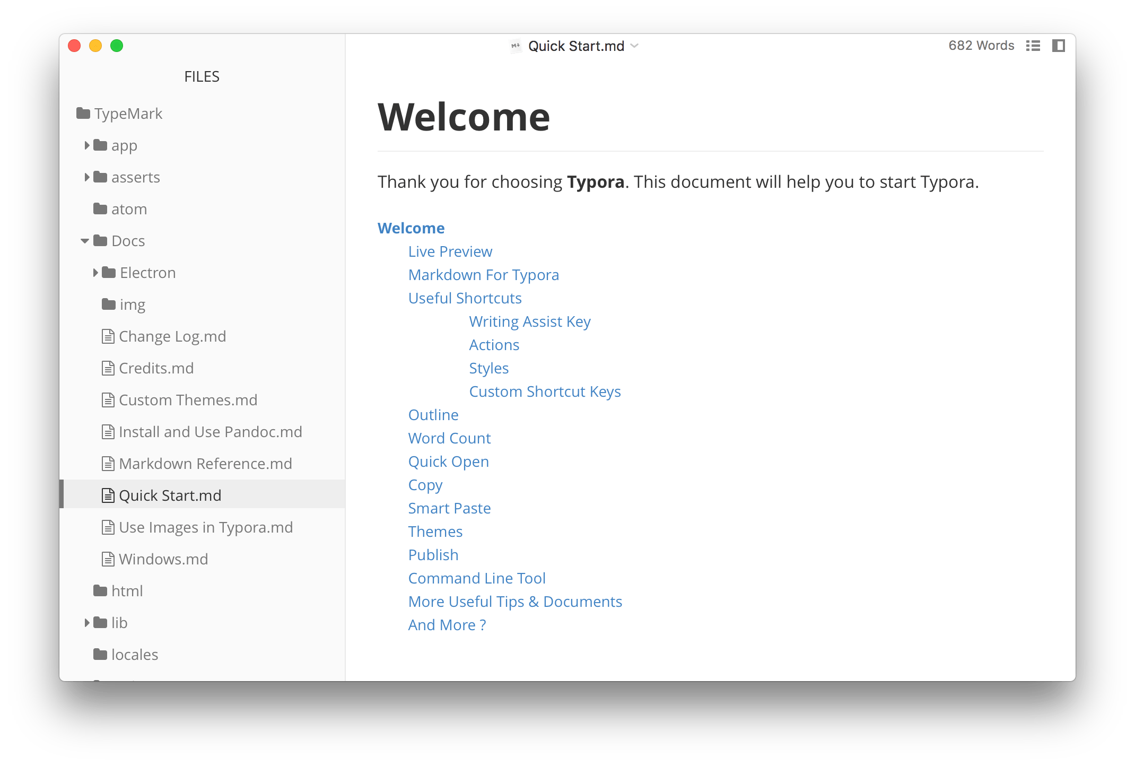Click the Useful Shortcuts section link
This screenshot has height=766, width=1135.
[x=465, y=298]
